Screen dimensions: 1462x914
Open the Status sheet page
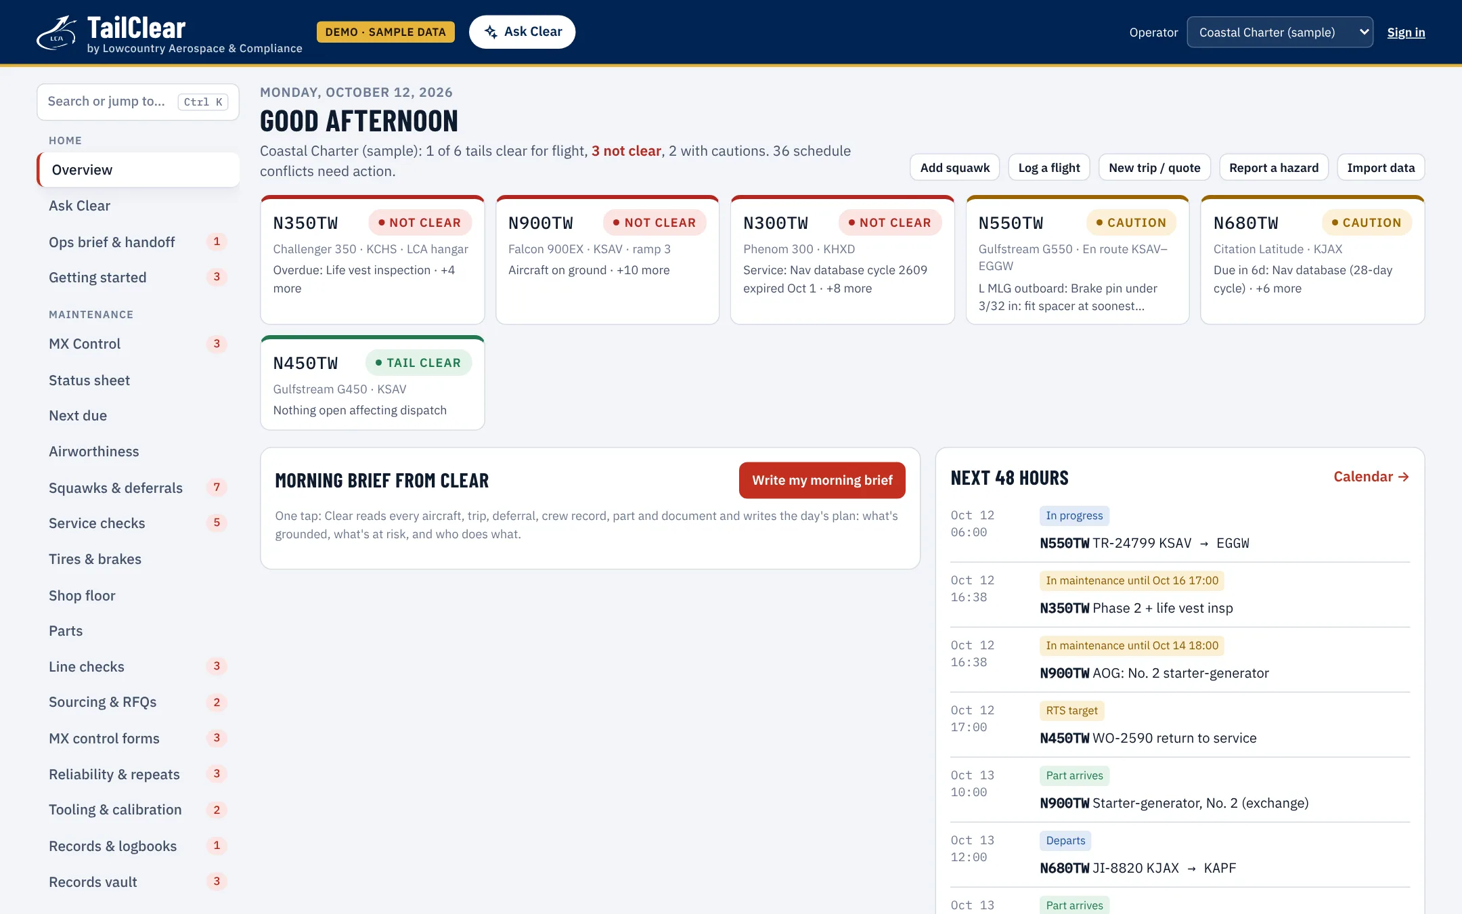pos(138,380)
